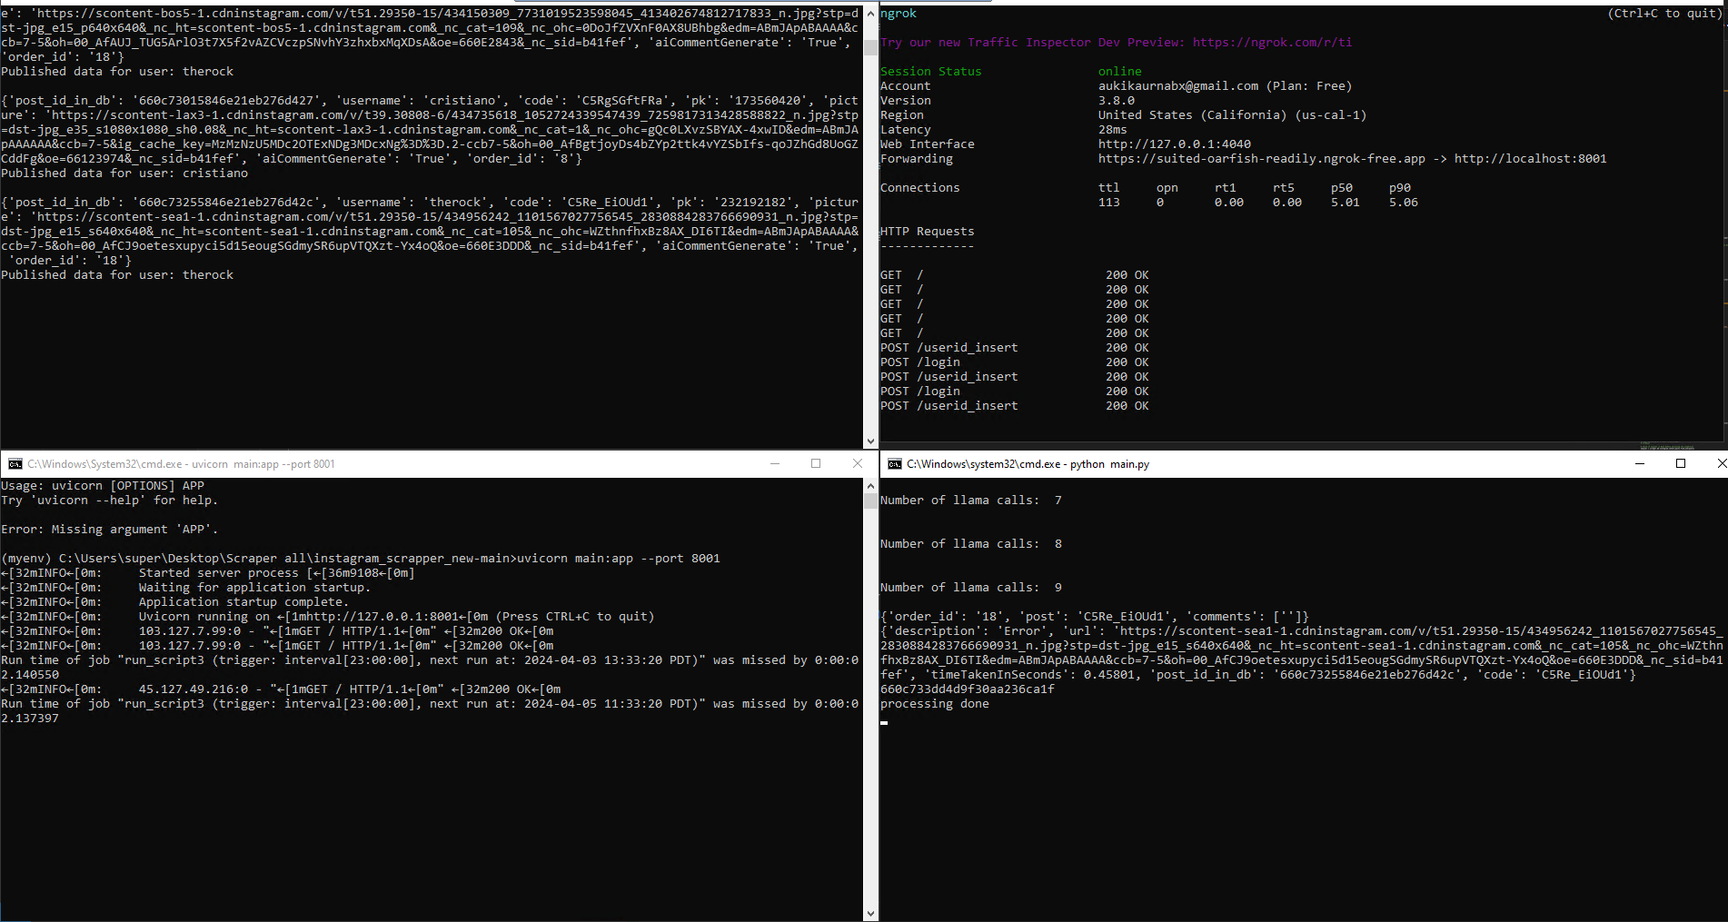This screenshot has width=1728, height=922.
Task: Minimize the python main.py cmd window
Action: click(x=1640, y=464)
